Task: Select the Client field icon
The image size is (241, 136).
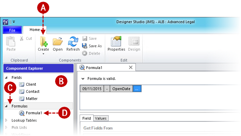Action: pos(22,84)
